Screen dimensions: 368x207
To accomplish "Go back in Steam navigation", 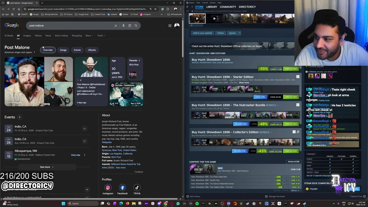I will coord(187,7).
